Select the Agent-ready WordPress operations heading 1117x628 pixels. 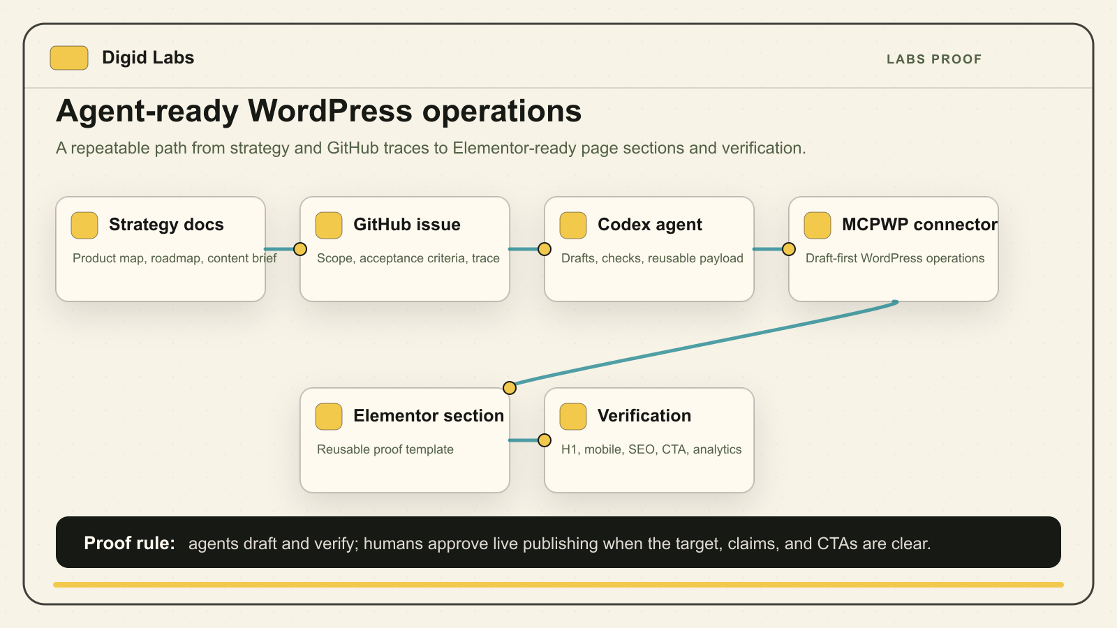[x=318, y=111]
